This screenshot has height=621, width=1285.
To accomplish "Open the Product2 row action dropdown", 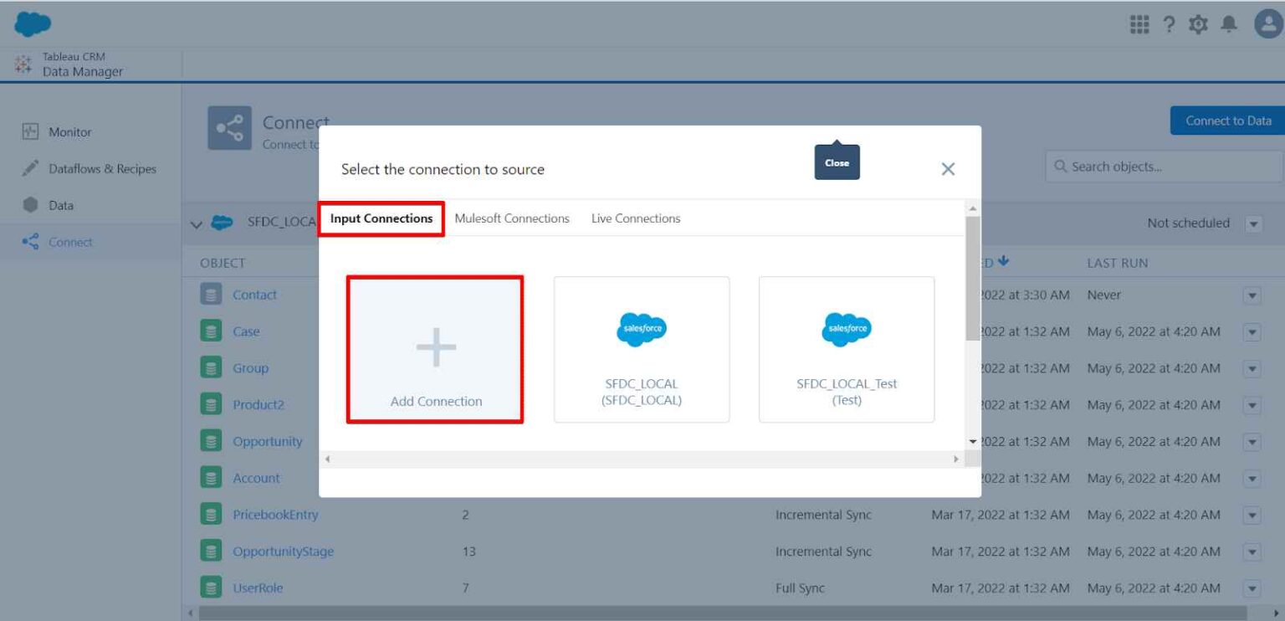I will click(1252, 405).
